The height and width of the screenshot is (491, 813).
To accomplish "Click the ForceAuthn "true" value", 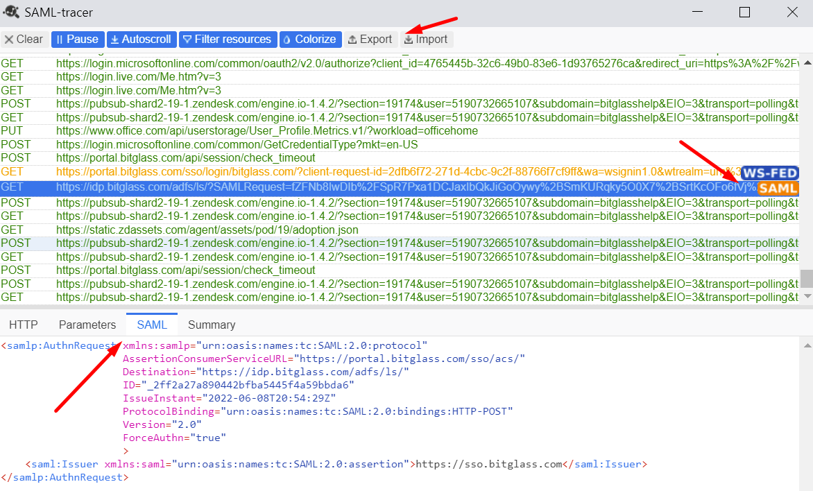I will tap(208, 438).
